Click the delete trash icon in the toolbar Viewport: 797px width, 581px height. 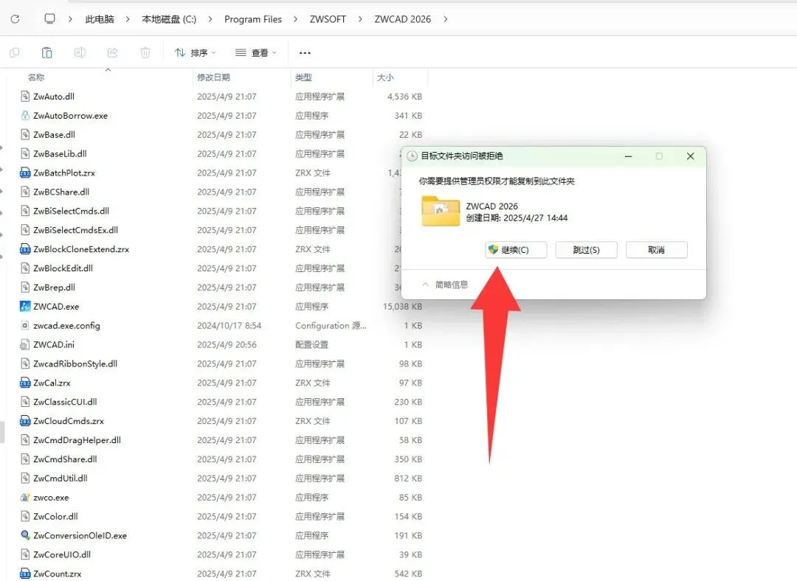pyautogui.click(x=145, y=52)
